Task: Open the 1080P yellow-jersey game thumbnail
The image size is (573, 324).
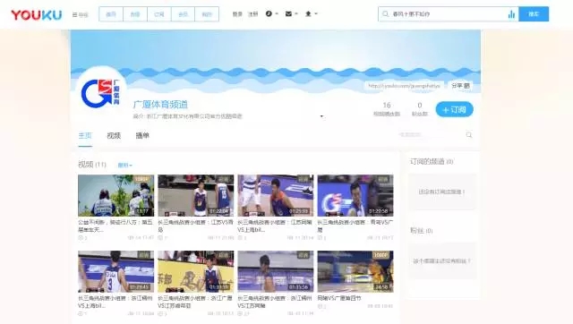Action: pyautogui.click(x=355, y=271)
